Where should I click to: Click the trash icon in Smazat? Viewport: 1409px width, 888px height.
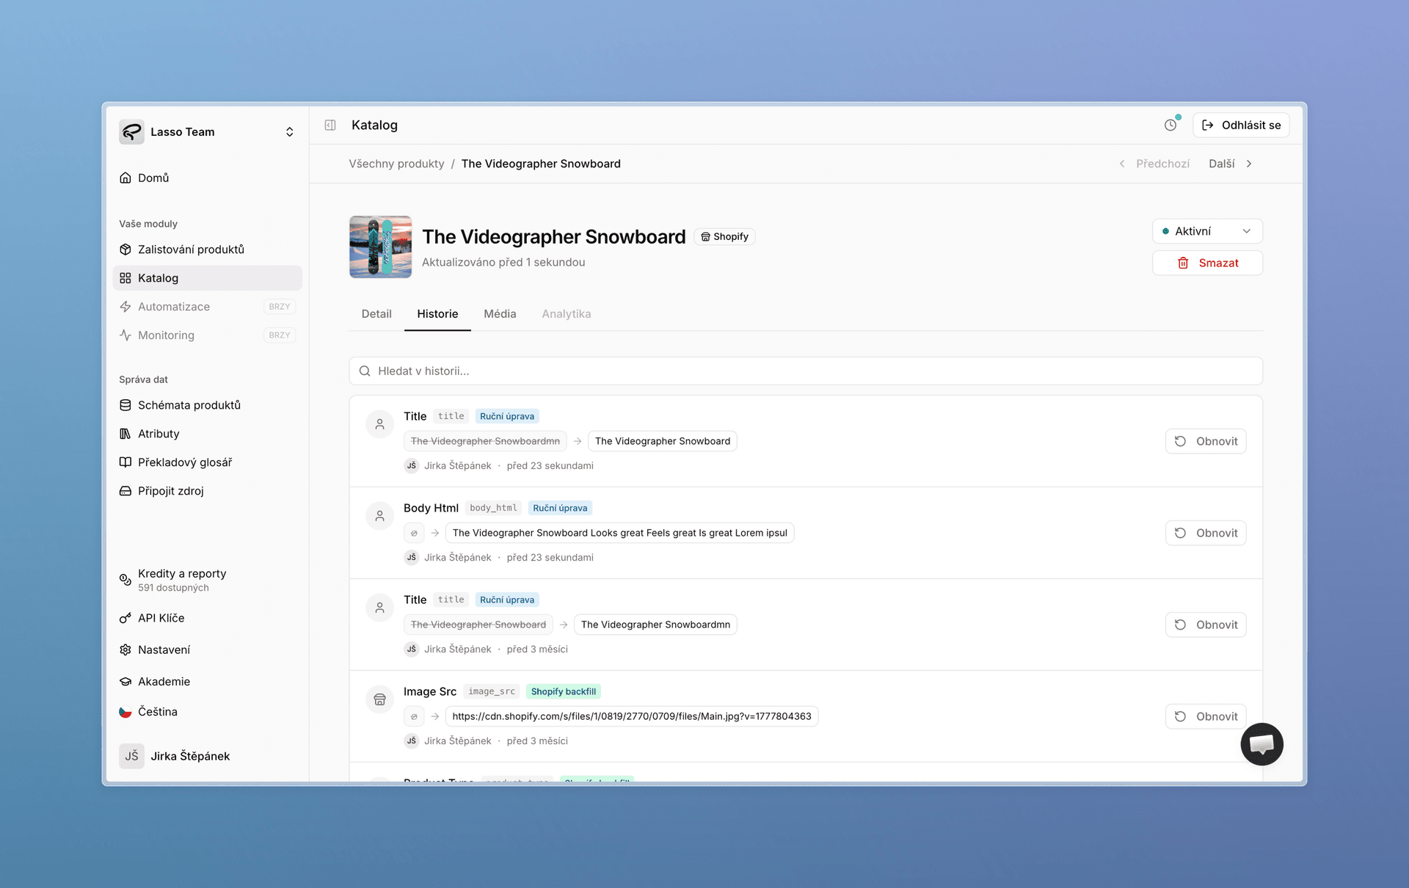(1183, 263)
